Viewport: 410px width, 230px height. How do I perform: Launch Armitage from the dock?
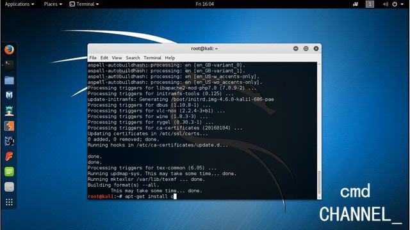point(9,111)
